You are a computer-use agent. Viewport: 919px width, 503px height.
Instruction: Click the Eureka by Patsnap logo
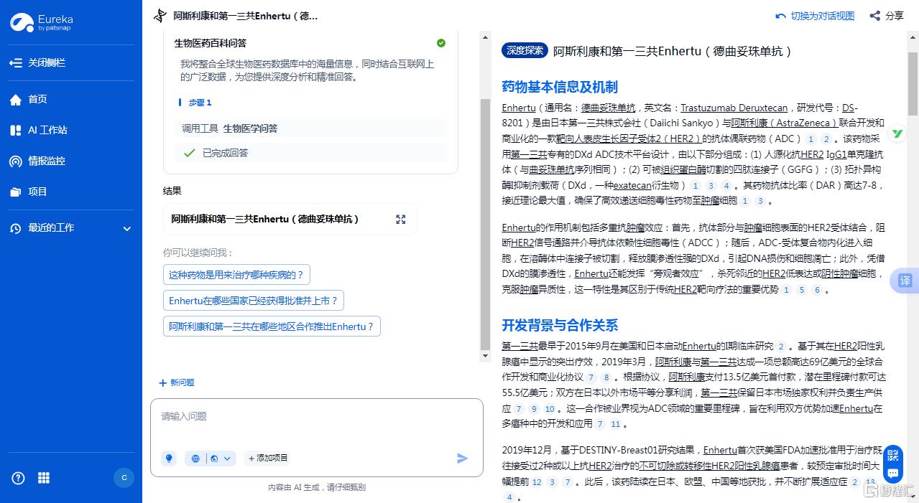click(42, 22)
